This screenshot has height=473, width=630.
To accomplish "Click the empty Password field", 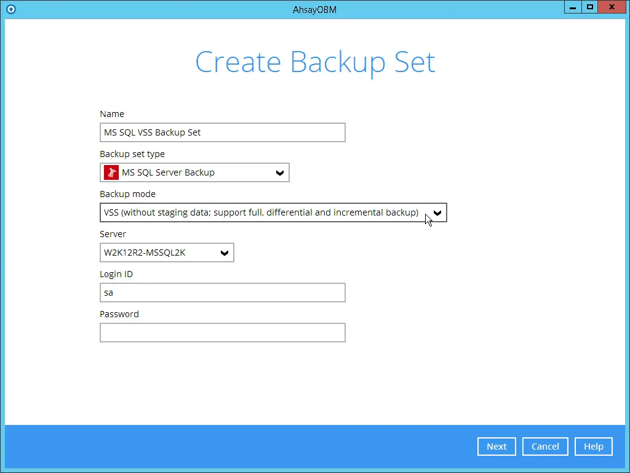I will 222,333.
